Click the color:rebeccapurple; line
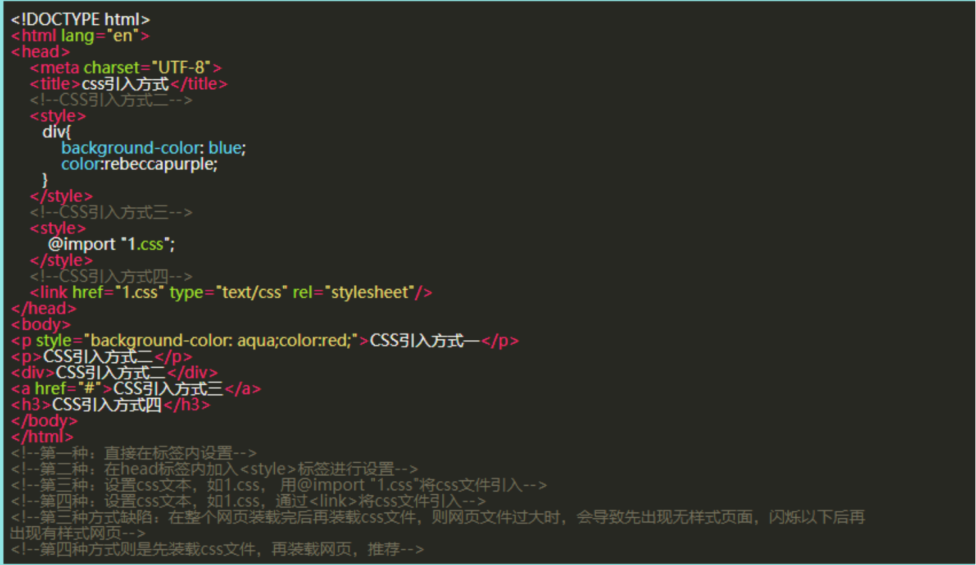 139,164
